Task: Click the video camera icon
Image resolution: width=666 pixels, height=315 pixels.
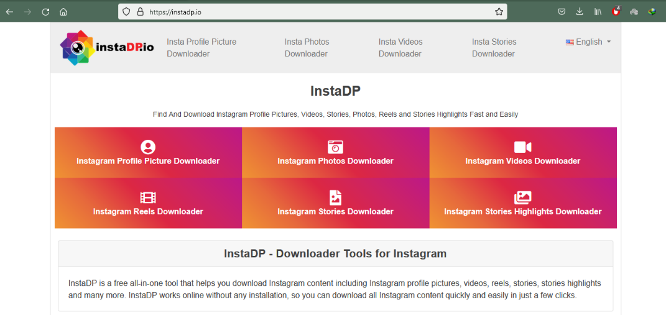Action: coord(522,147)
